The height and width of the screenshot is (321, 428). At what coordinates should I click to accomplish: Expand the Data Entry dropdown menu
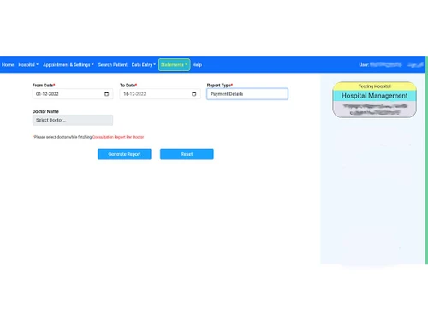click(144, 65)
